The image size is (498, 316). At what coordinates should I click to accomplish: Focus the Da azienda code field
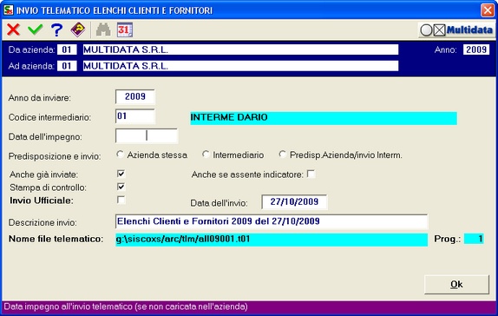67,49
